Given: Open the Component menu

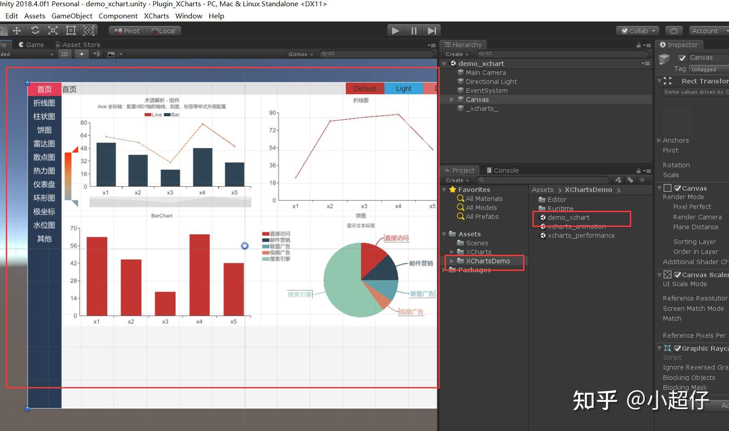Looking at the screenshot, I should coord(118,16).
